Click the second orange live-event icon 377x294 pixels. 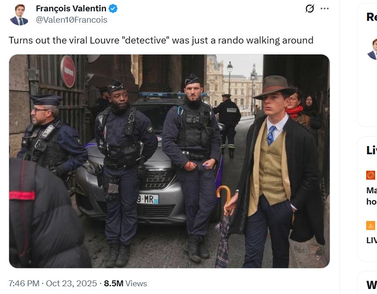tap(371, 225)
